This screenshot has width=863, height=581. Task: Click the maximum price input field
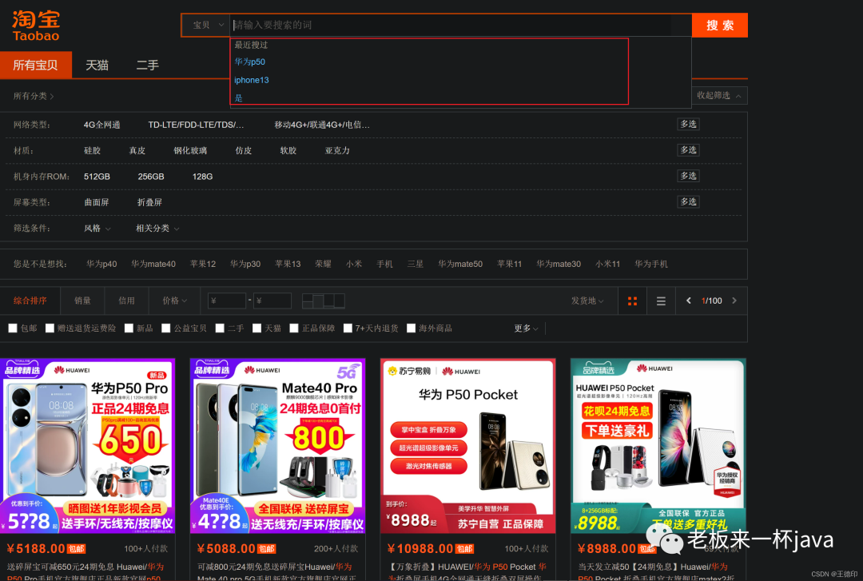pyautogui.click(x=272, y=300)
